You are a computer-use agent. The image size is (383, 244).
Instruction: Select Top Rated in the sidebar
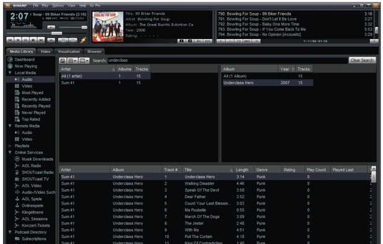30,120
